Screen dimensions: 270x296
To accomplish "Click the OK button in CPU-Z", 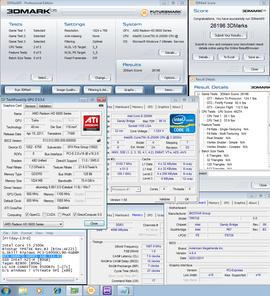I will (x=187, y=199).
